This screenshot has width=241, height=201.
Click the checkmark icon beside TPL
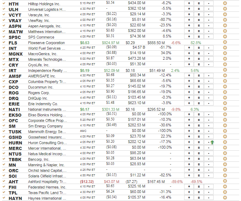click(x=4, y=192)
